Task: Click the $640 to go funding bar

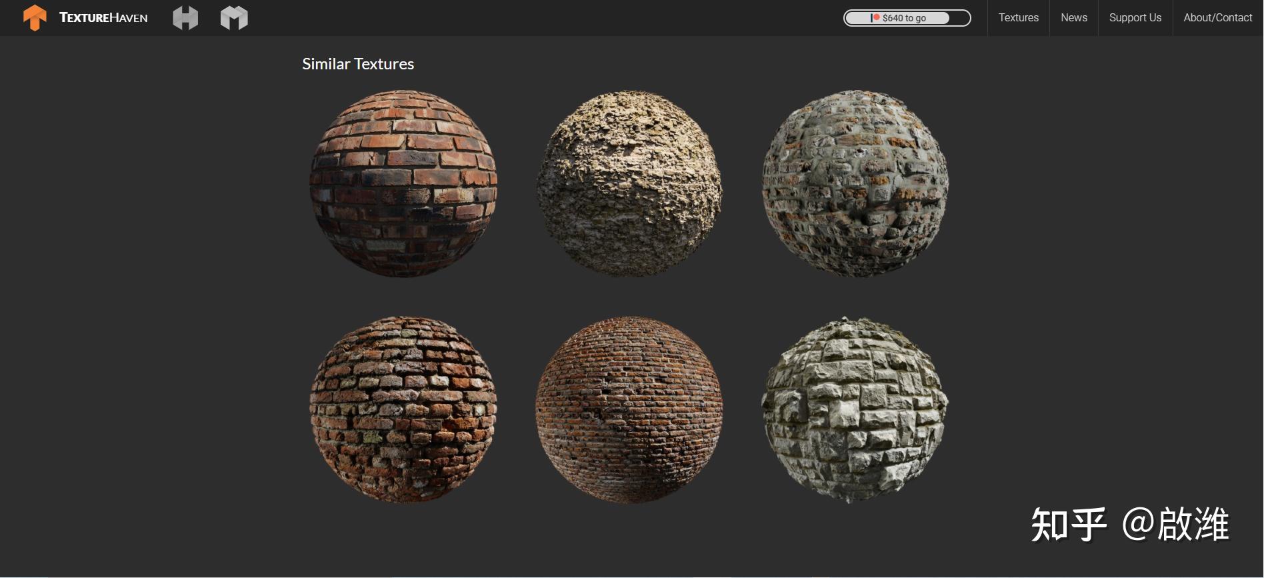Action: coord(907,18)
